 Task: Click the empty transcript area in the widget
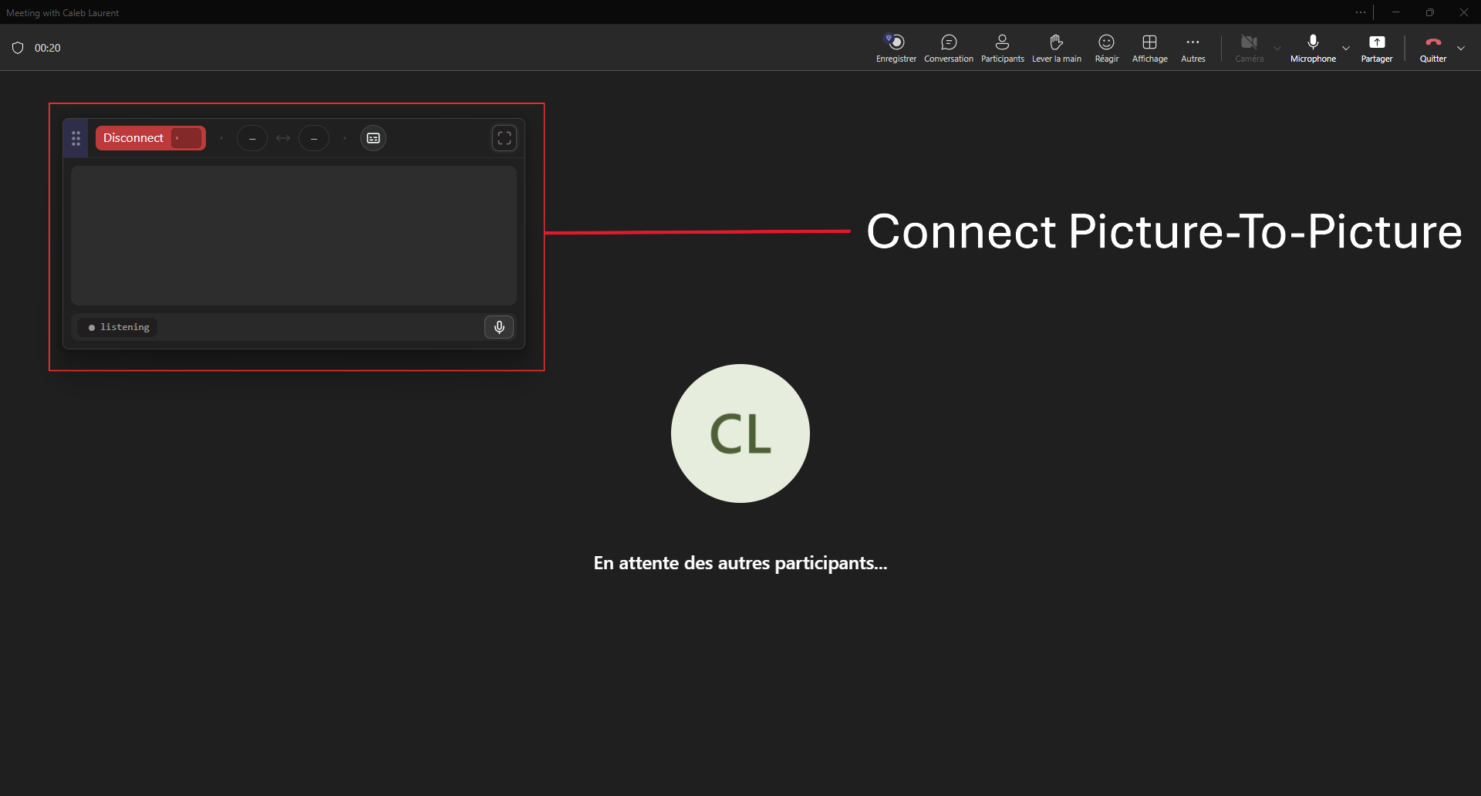click(294, 235)
